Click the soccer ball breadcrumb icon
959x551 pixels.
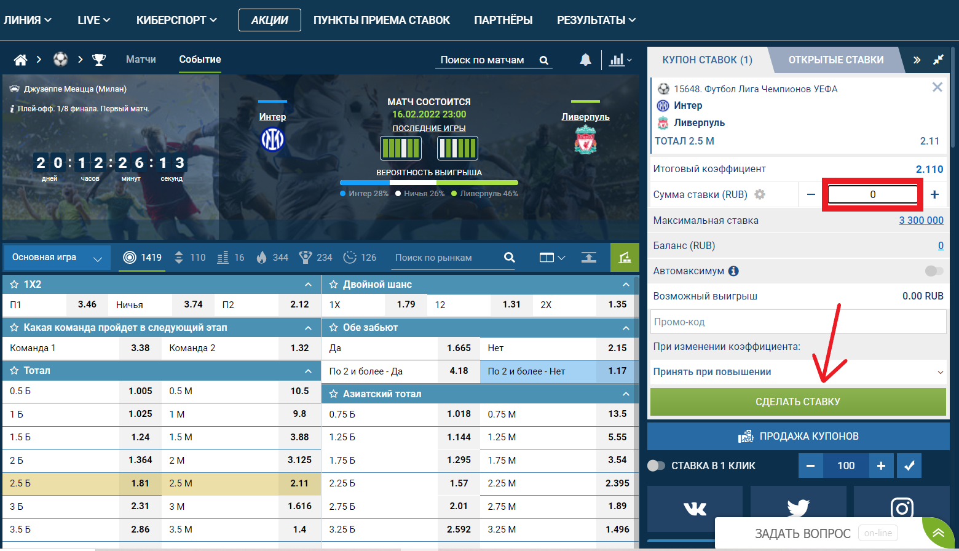point(60,59)
